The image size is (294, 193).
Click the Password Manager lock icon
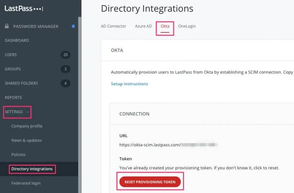[x=7, y=26]
